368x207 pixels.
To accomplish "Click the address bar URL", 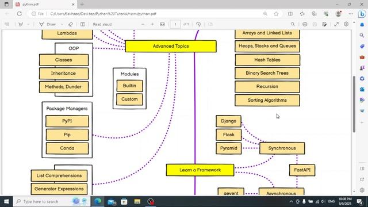I will pos(103,14).
